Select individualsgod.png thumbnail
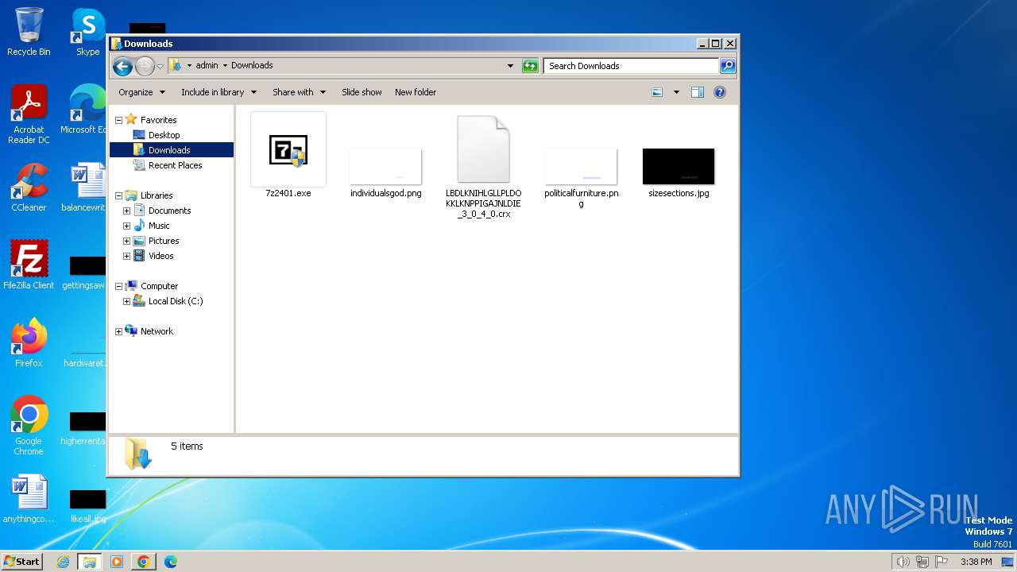 pyautogui.click(x=385, y=172)
